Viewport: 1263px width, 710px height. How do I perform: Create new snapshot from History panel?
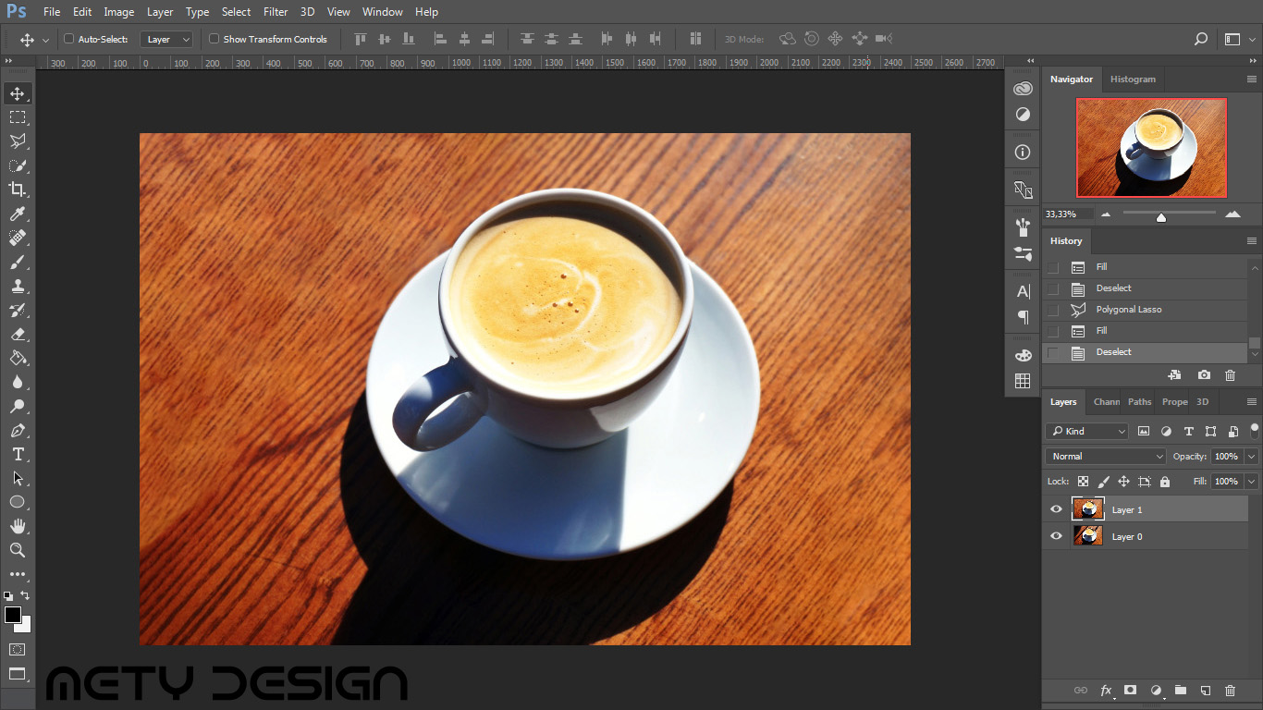[x=1204, y=375]
